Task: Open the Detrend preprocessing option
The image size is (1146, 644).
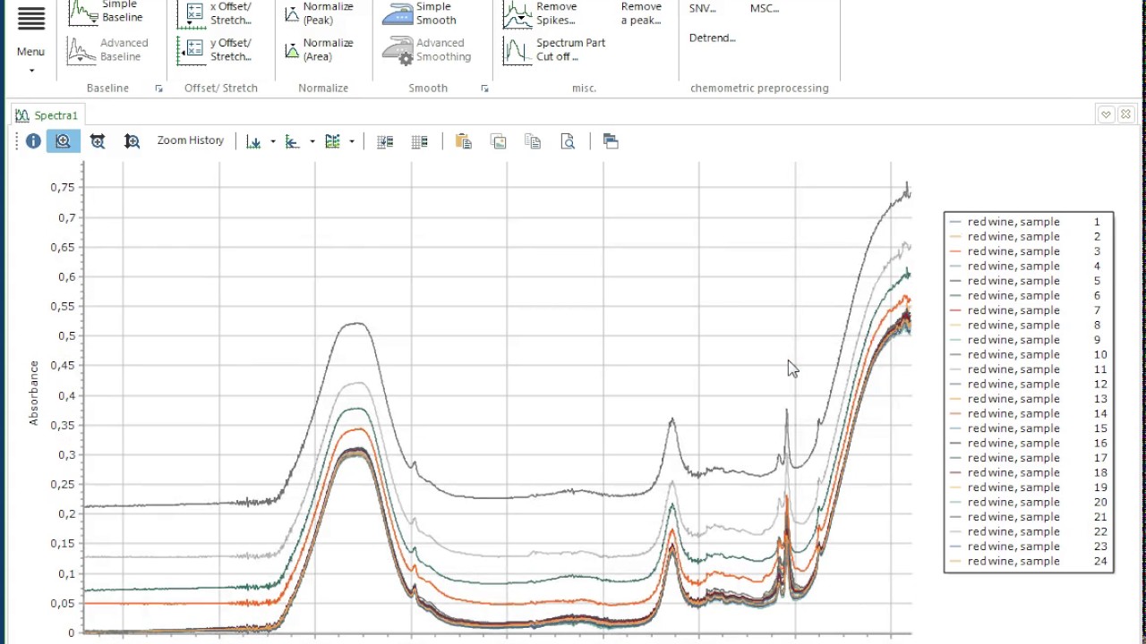Action: 712,38
